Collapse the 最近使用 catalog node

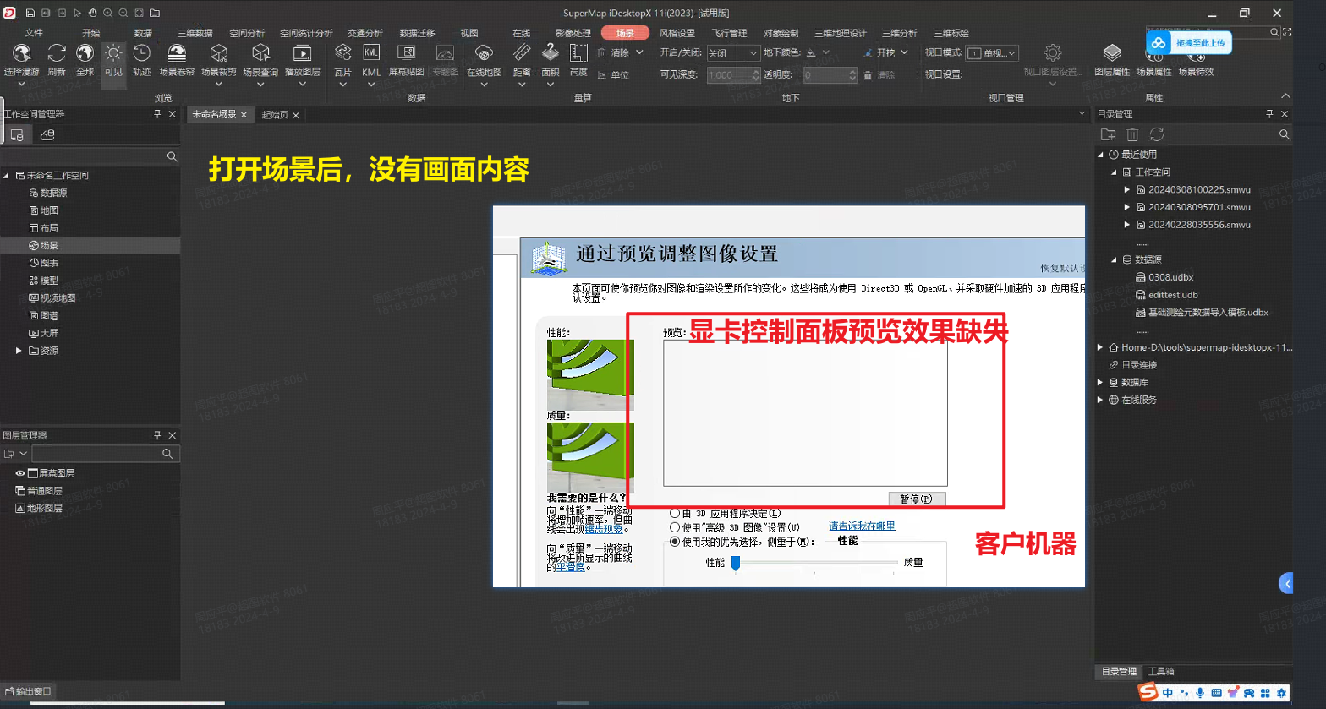click(1101, 155)
